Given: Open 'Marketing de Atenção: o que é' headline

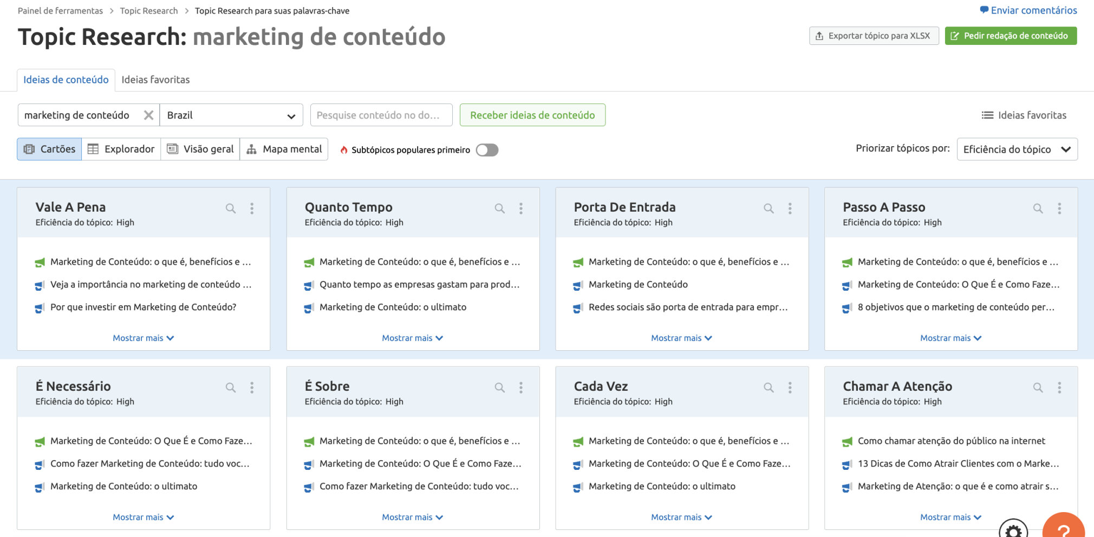Looking at the screenshot, I should point(958,486).
